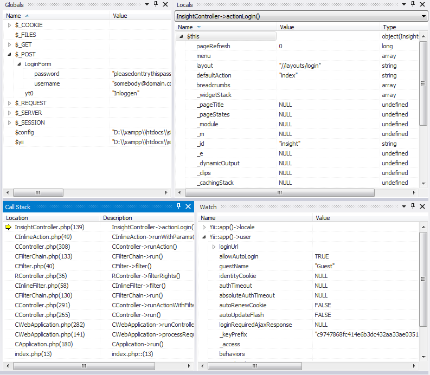This screenshot has width=430, height=375.
Task: Pin the Call Stack panel
Action: (178, 206)
